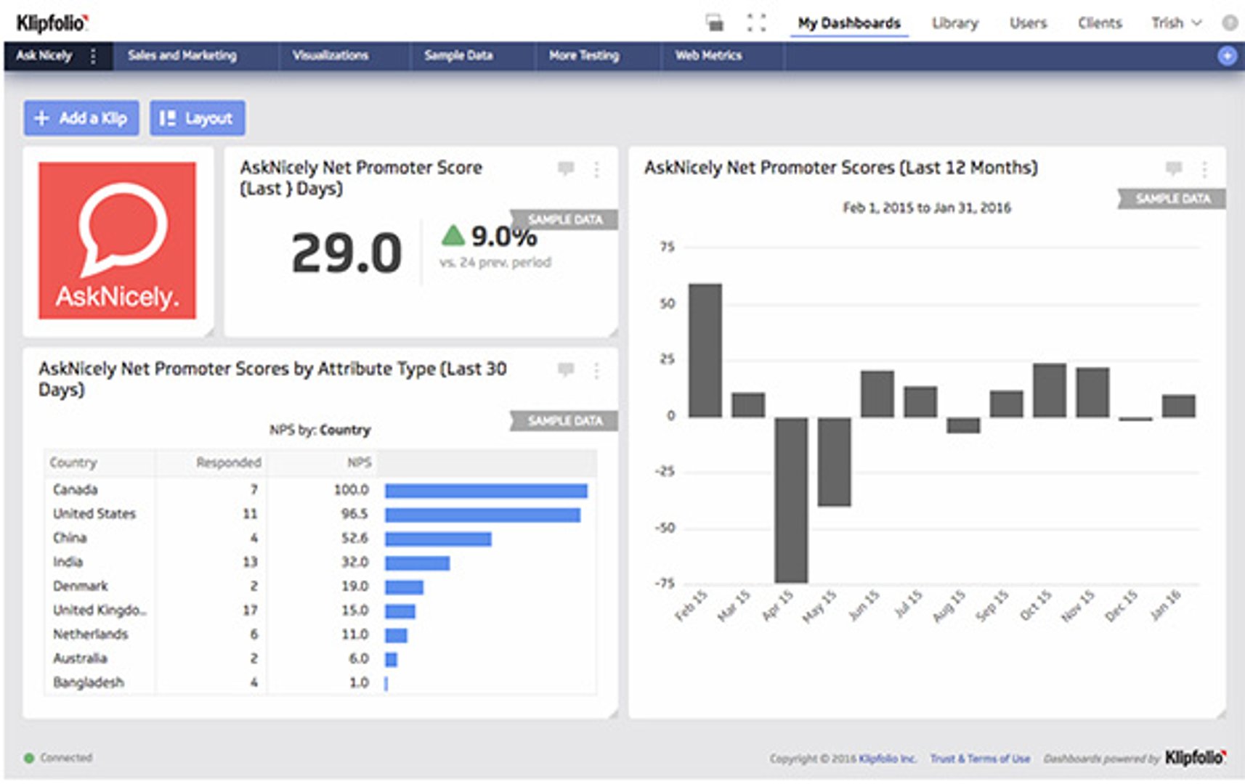Open menu of Net Promoter Score klip
Image resolution: width=1245 pixels, height=784 pixels.
coord(596,169)
